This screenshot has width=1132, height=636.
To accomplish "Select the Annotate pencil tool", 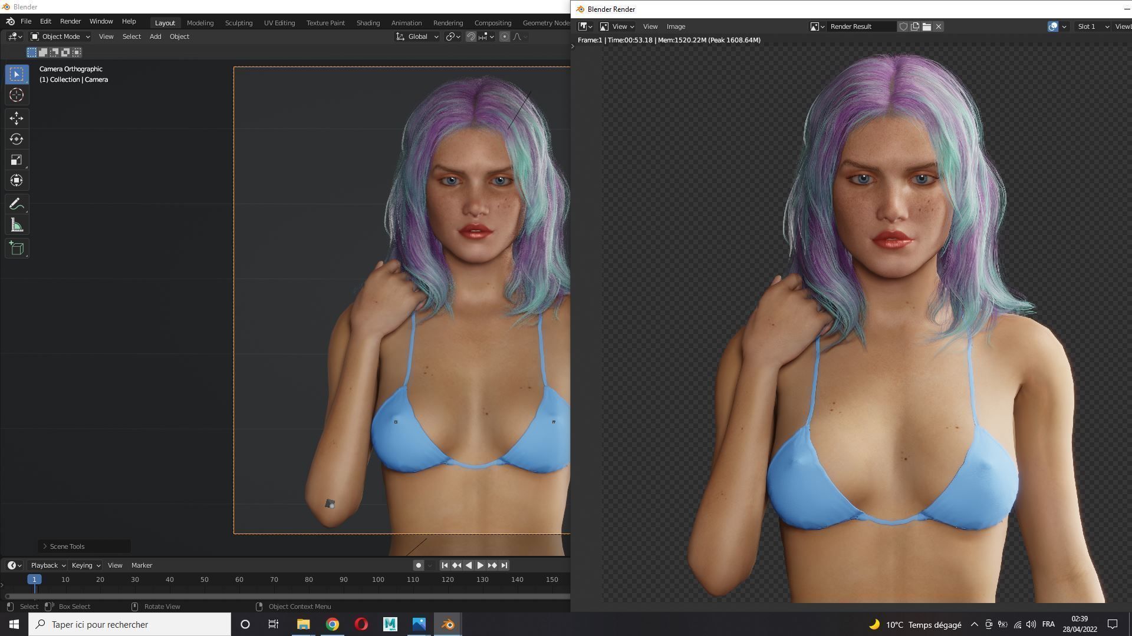I will pyautogui.click(x=17, y=204).
